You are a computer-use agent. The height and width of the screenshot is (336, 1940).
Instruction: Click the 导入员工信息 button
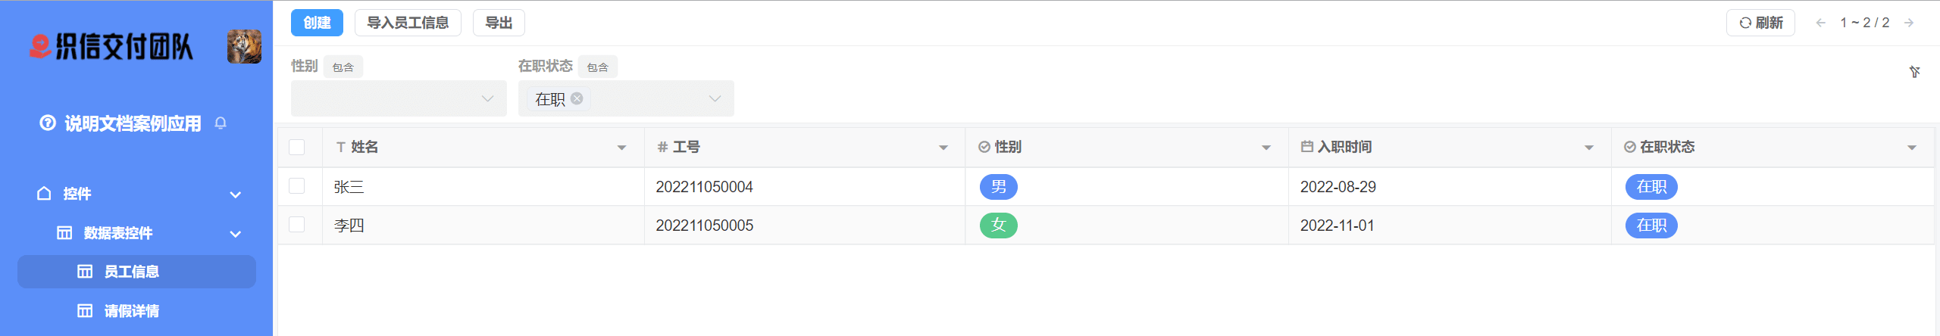(x=408, y=23)
